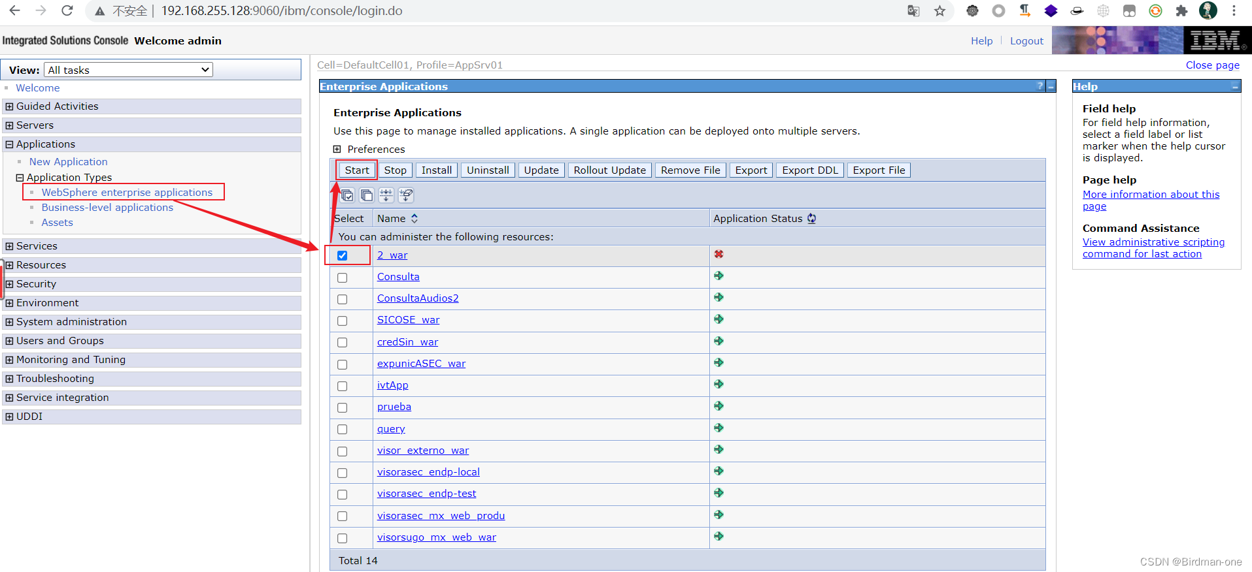The width and height of the screenshot is (1252, 572).
Task: Click the Select All items icon
Action: coord(347,195)
